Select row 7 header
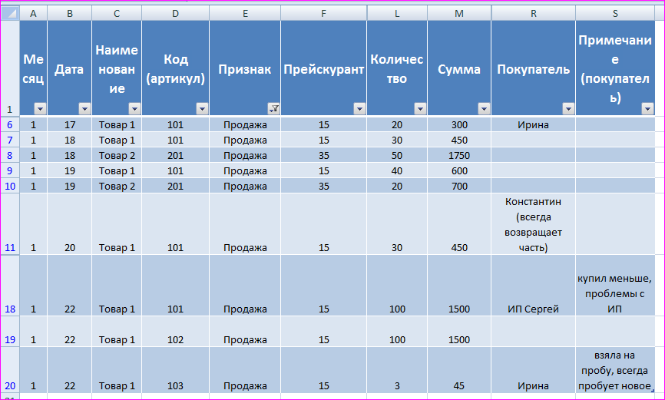This screenshot has height=400, width=665. 10,140
